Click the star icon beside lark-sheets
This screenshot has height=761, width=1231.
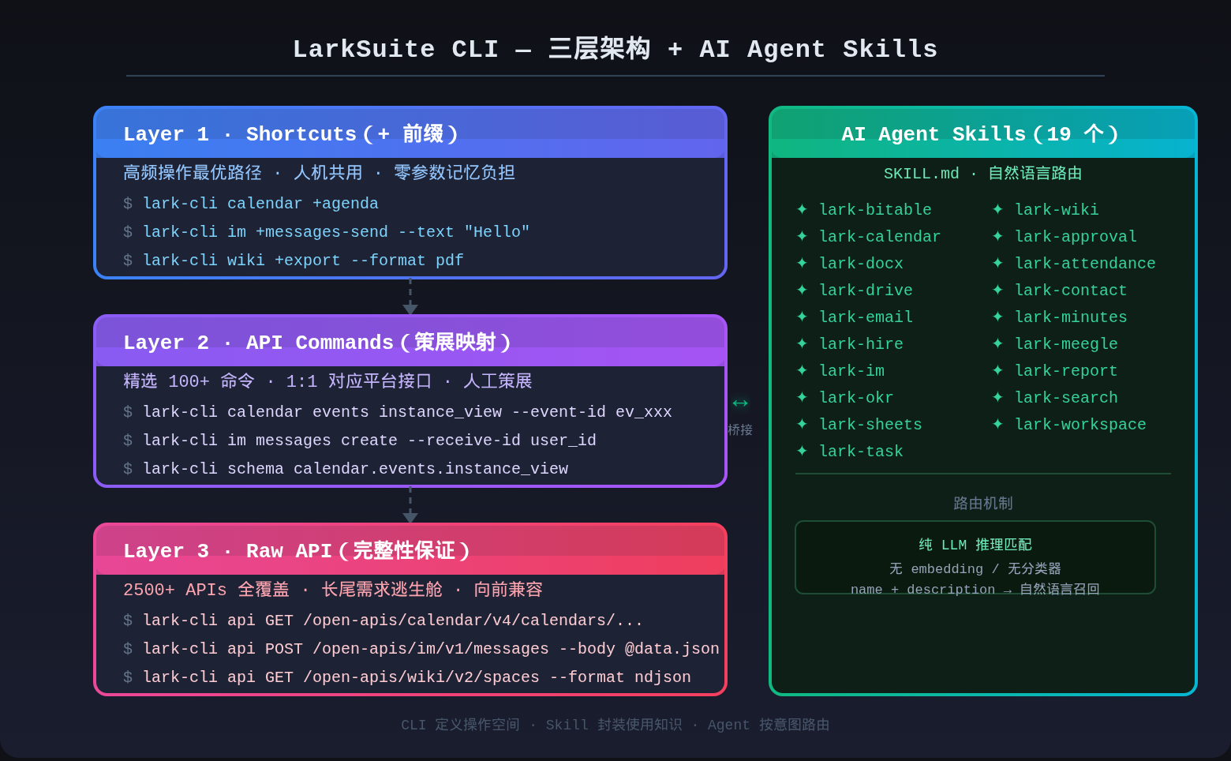(x=802, y=424)
